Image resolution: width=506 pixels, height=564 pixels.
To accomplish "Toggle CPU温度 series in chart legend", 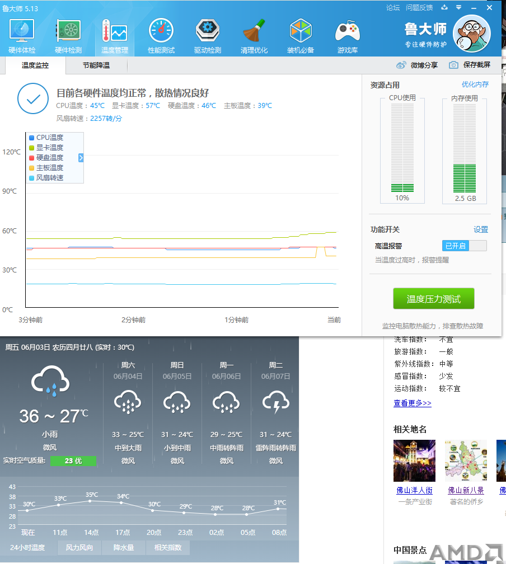I will (46, 138).
